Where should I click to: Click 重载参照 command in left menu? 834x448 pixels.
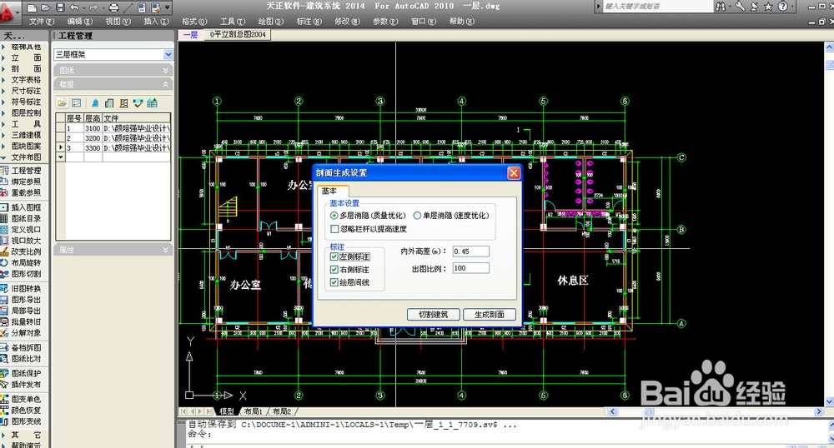[x=26, y=192]
